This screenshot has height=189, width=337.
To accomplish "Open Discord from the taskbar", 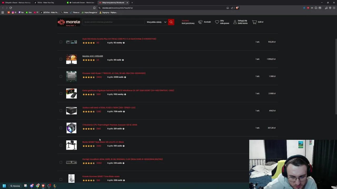I will coord(32,186).
